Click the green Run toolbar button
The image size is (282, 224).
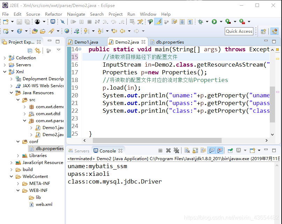pos(214,22)
